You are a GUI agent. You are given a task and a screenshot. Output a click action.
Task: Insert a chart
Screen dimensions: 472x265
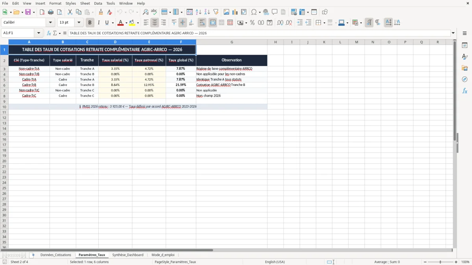[x=235, y=12]
